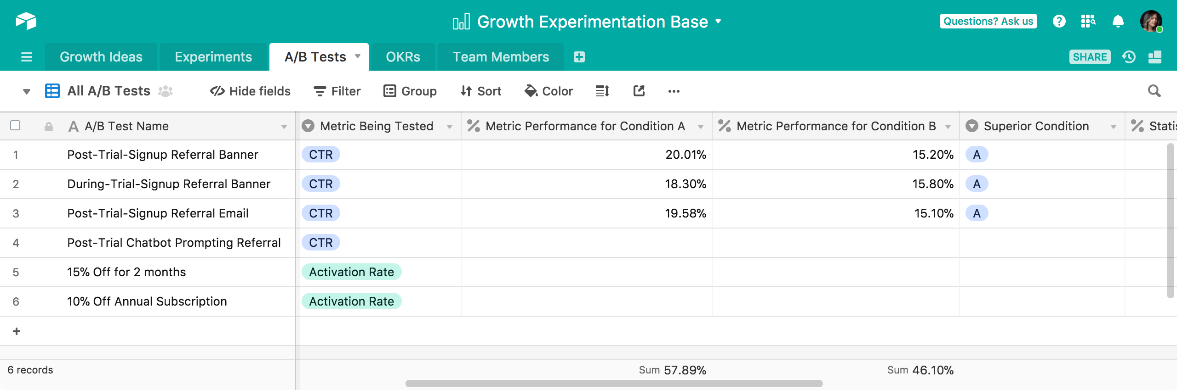Click the Questions? Ask us button
Screen dimensions: 1177x390
(988, 21)
